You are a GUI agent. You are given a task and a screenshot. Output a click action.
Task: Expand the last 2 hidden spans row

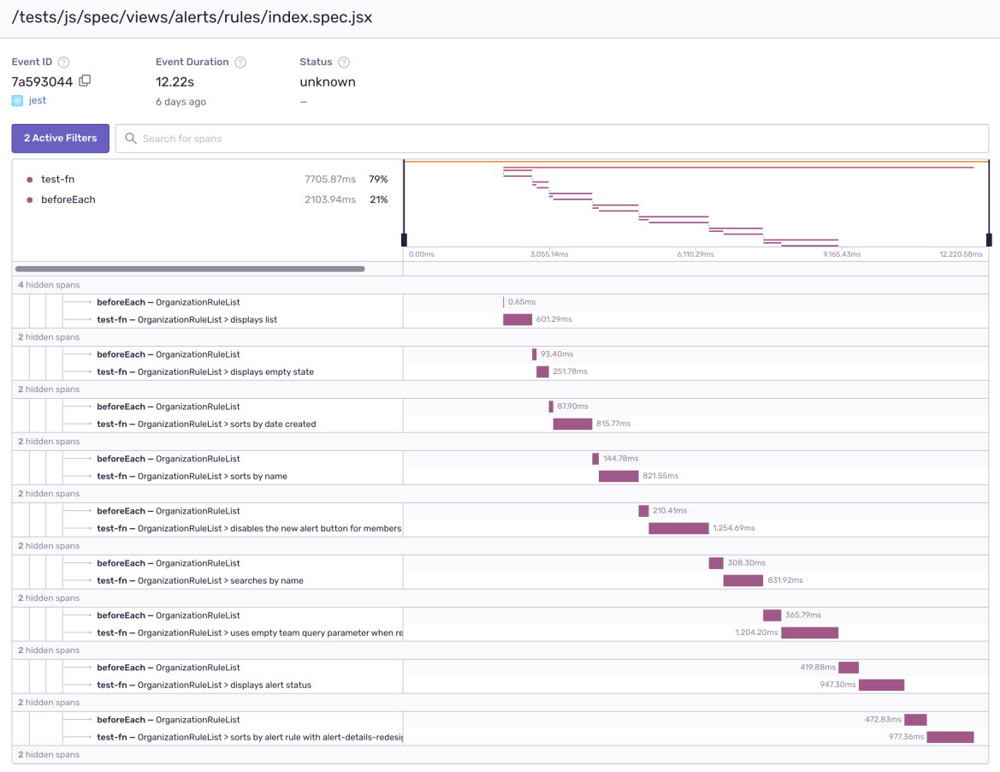pos(49,755)
